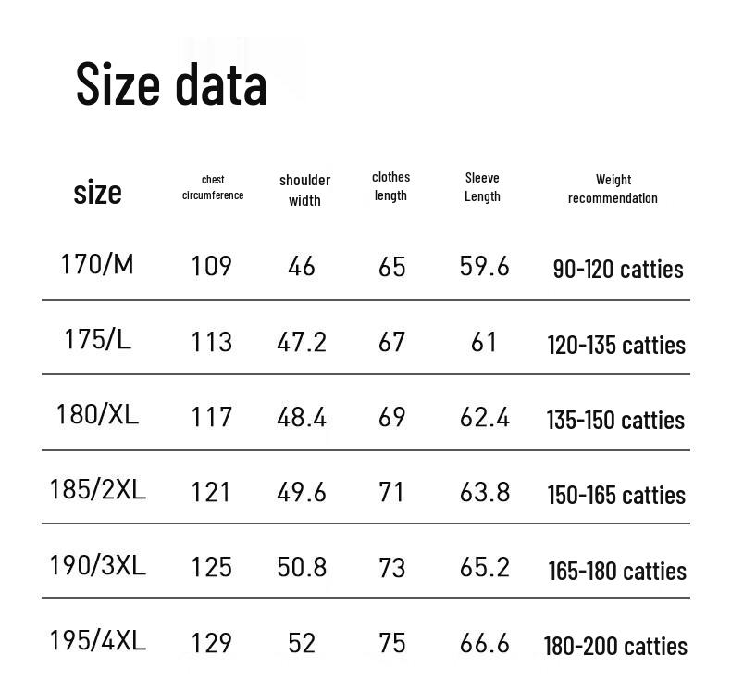Select the 190/3XL size row label
This screenshot has height=693, width=731.
click(x=97, y=564)
